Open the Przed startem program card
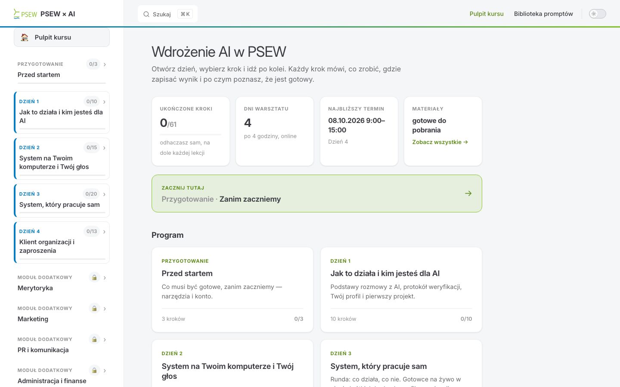Screen dimensions: 620x387 232,289
